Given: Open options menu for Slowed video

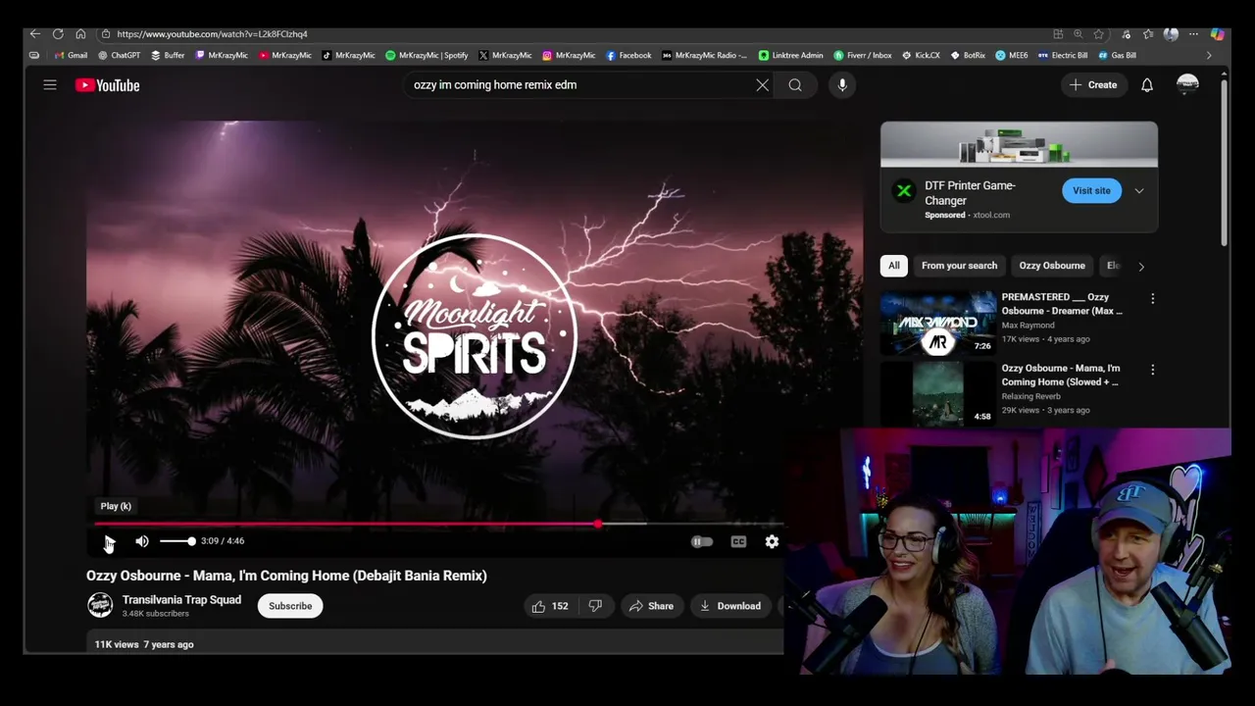Looking at the screenshot, I should (x=1153, y=370).
